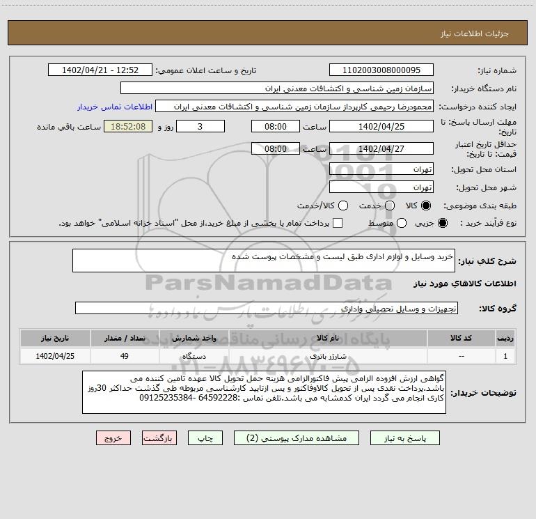
Task: Click the واحد شمارش column header
Action: tap(194, 338)
